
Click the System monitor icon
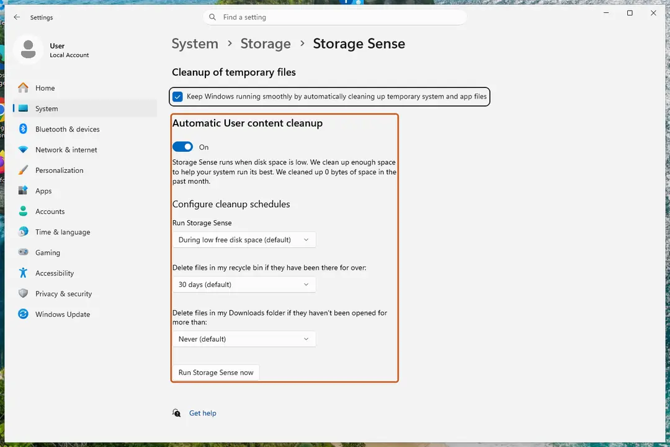tap(23, 108)
